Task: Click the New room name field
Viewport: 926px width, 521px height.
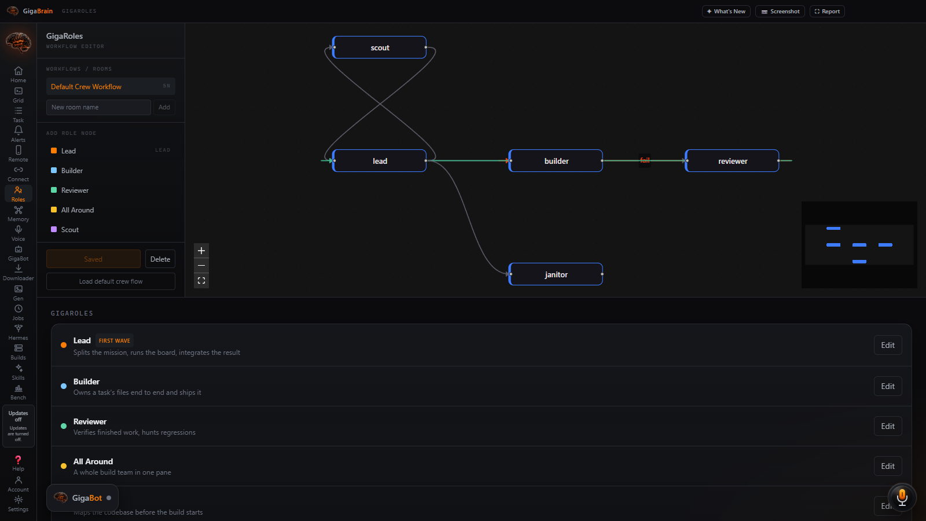Action: pyautogui.click(x=98, y=107)
